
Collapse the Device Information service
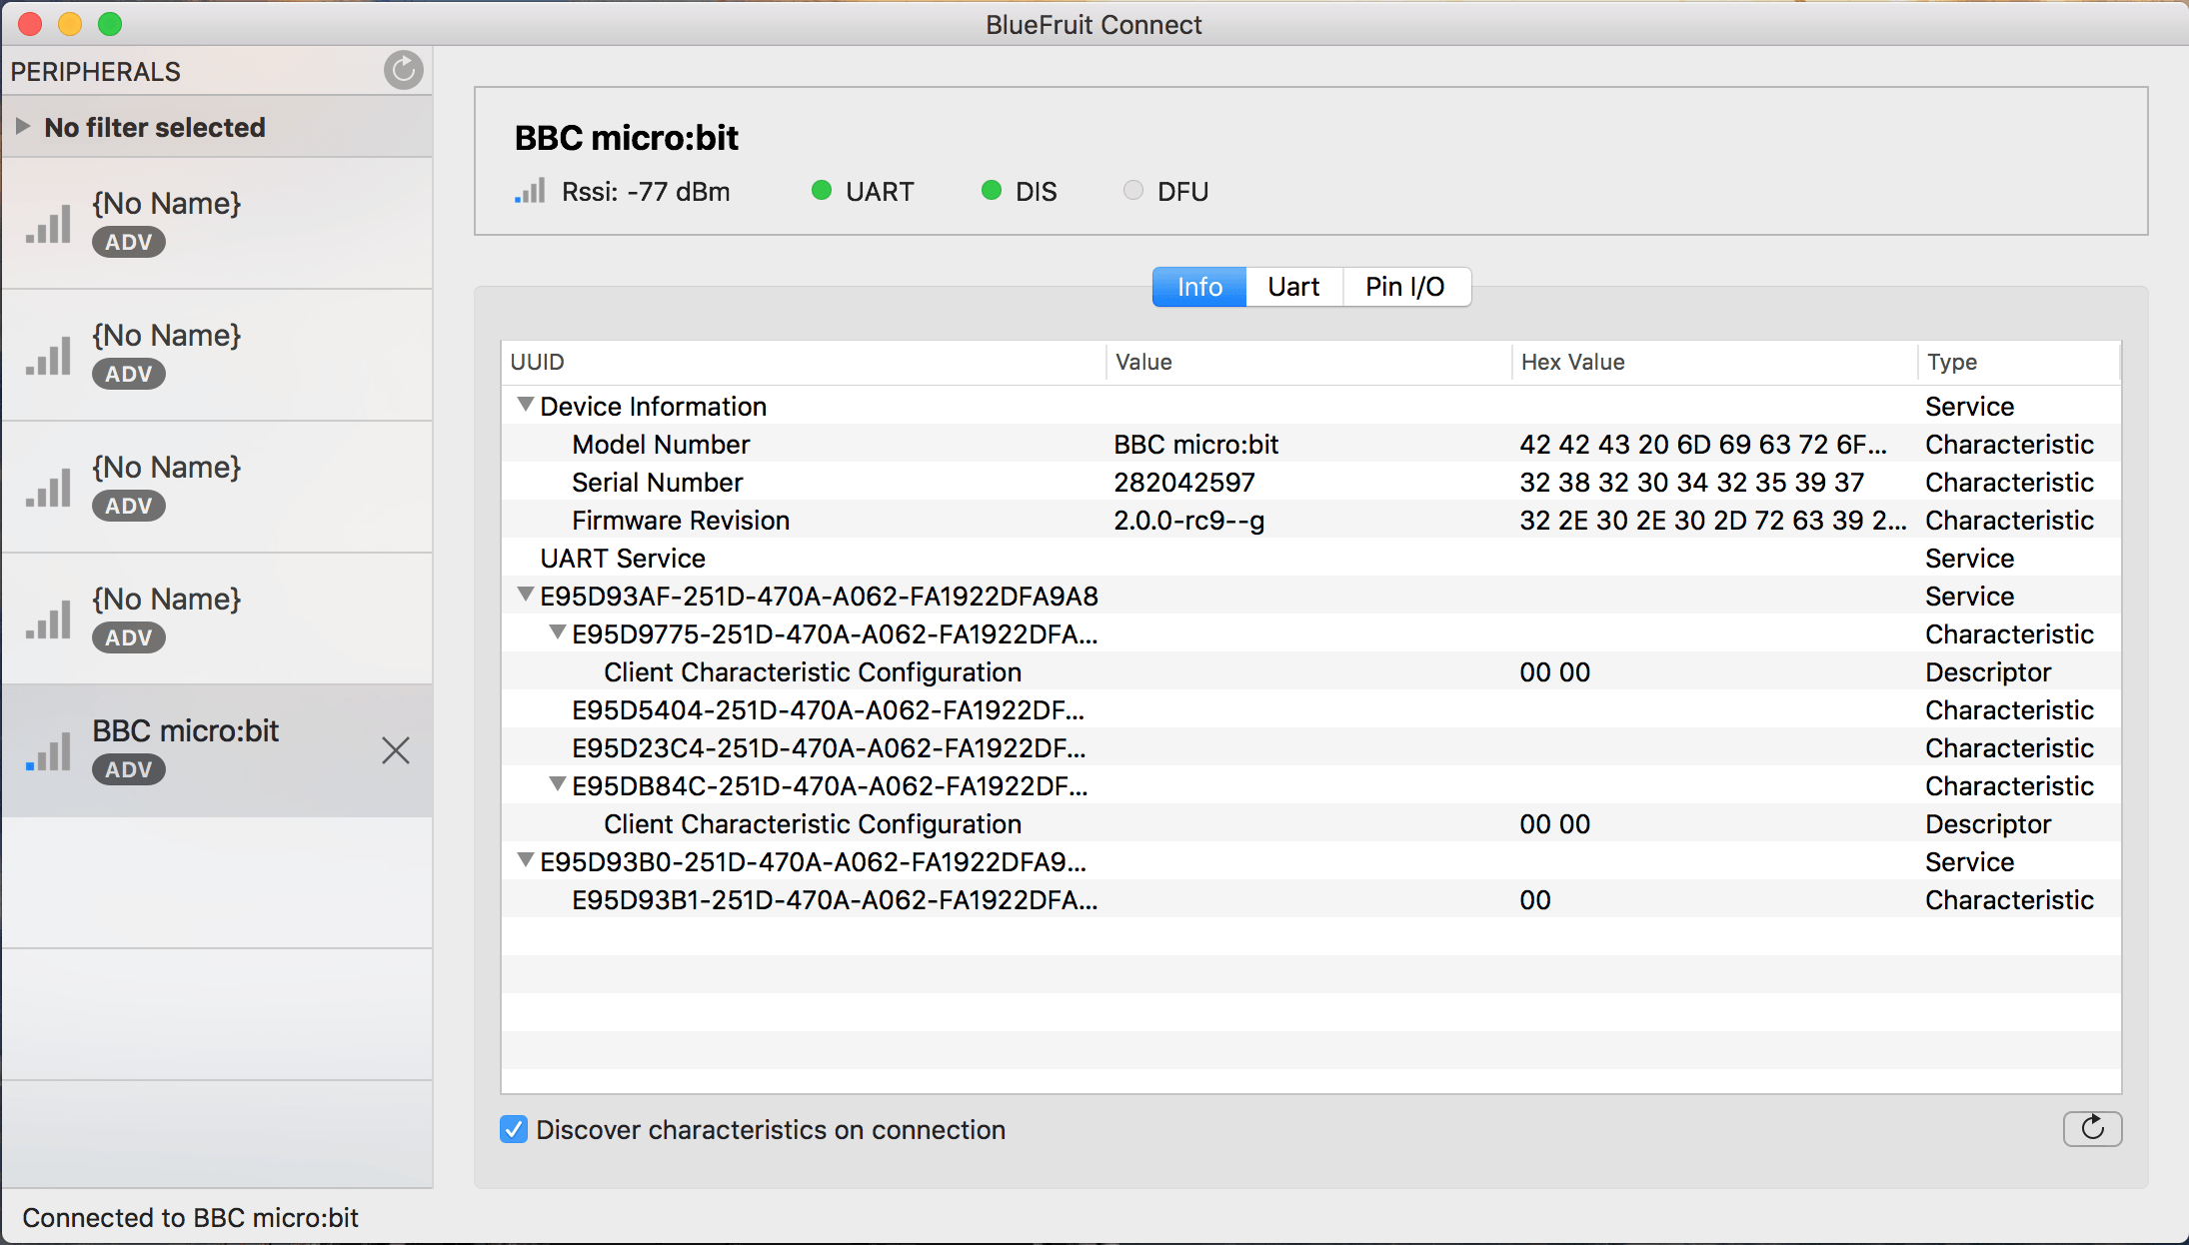point(525,406)
